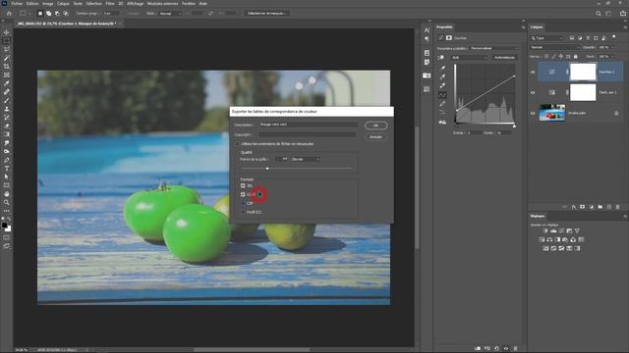This screenshot has width=629, height=353.
Task: Open the grid quality dropdown in dialog
Action: 306,159
